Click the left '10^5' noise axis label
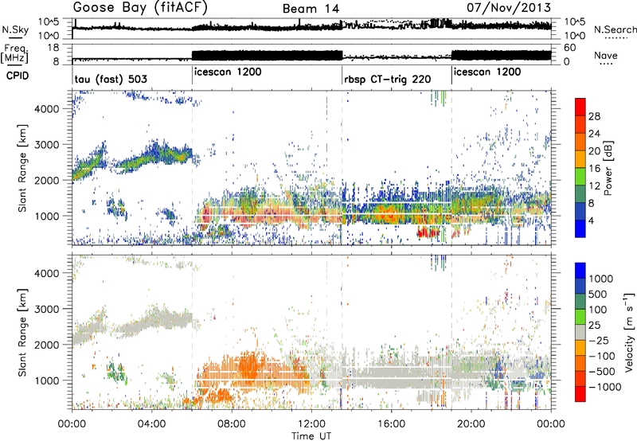Viewport: 637px width, 441px height. coord(49,21)
